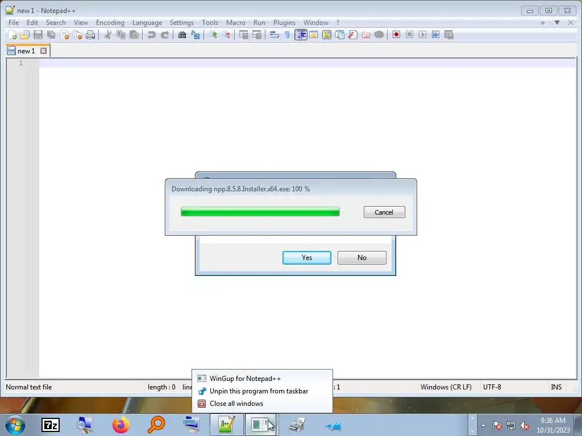Start macro recording with the red dot icon
The image size is (582, 436).
[x=396, y=35]
